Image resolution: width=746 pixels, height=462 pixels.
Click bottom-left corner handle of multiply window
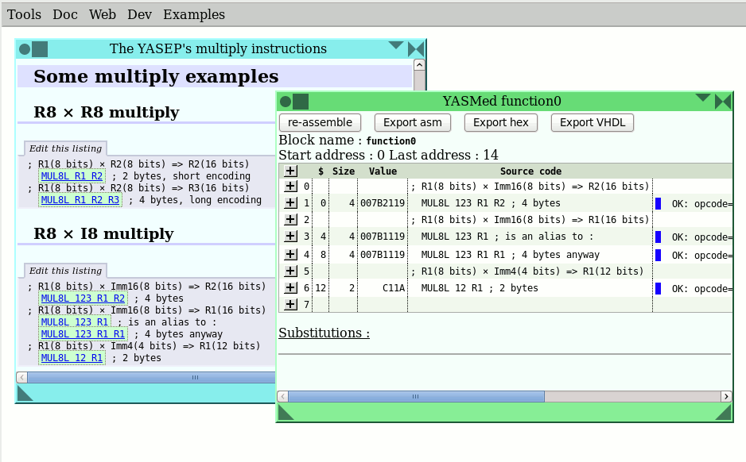25,393
